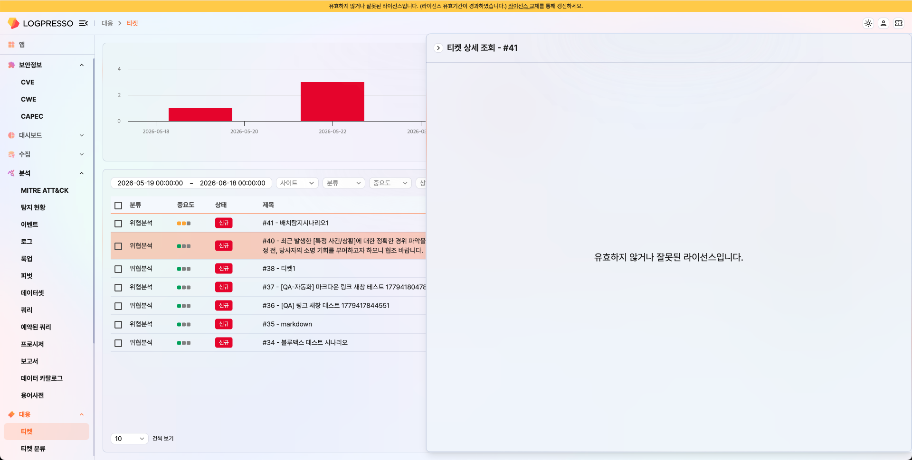912x460 pixels.
Task: Click severity indicator of ticket #40 row
Action: (184, 246)
